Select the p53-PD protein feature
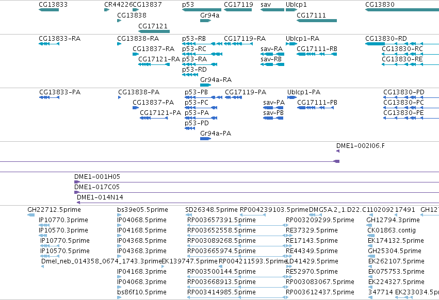The height and width of the screenshot is (300, 439). 190,128
